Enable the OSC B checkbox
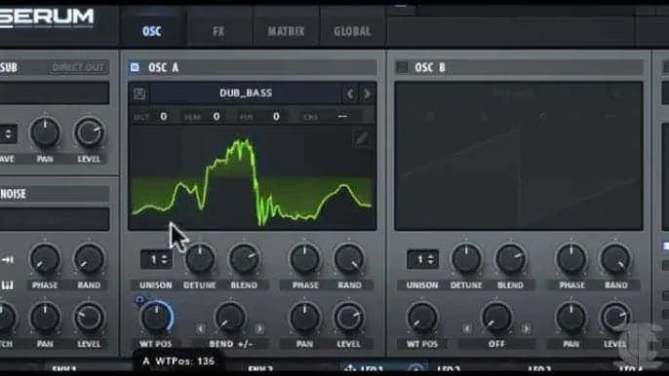The image size is (669, 376). 402,67
